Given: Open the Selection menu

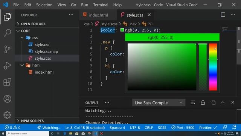Looking at the screenshot, I should [44, 5].
